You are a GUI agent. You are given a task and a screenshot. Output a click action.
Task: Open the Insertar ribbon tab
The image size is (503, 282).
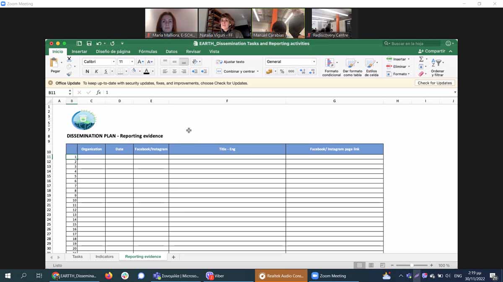pyautogui.click(x=79, y=51)
